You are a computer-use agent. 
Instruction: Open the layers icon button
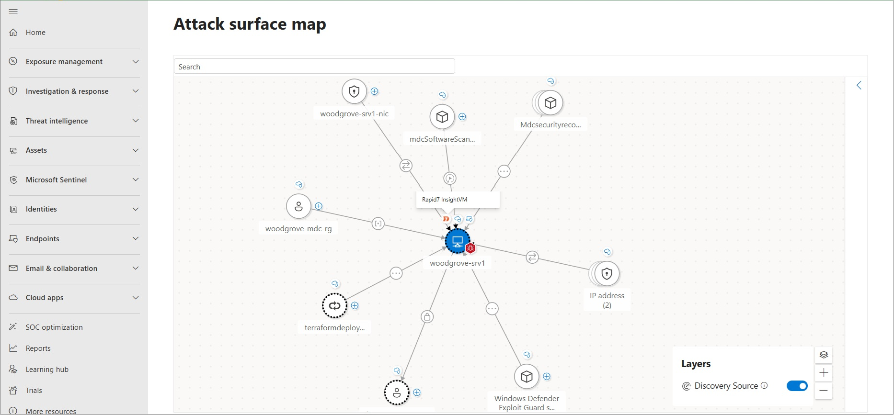[x=824, y=355]
